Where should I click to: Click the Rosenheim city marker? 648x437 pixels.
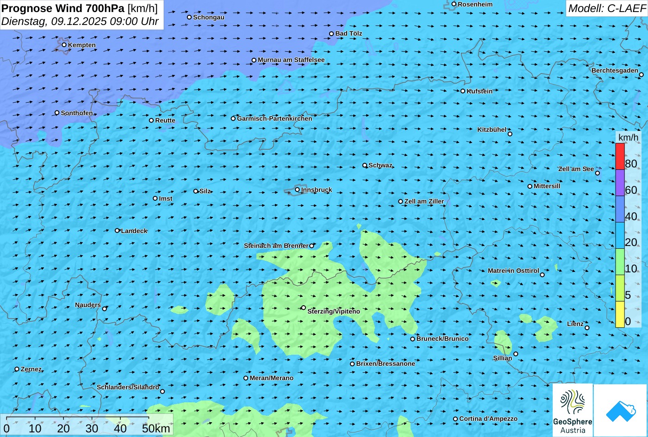tap(454, 4)
